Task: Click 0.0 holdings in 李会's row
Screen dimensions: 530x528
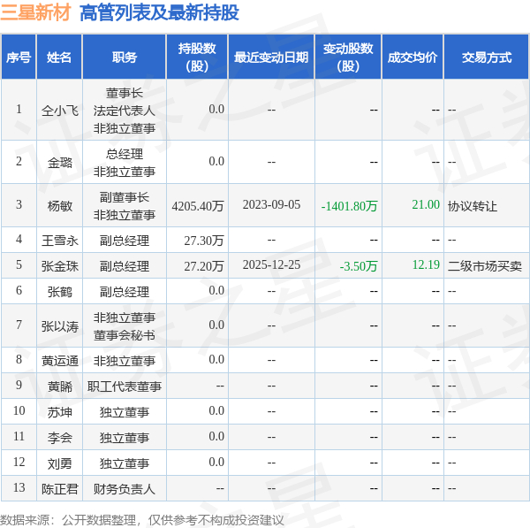Action: point(216,437)
